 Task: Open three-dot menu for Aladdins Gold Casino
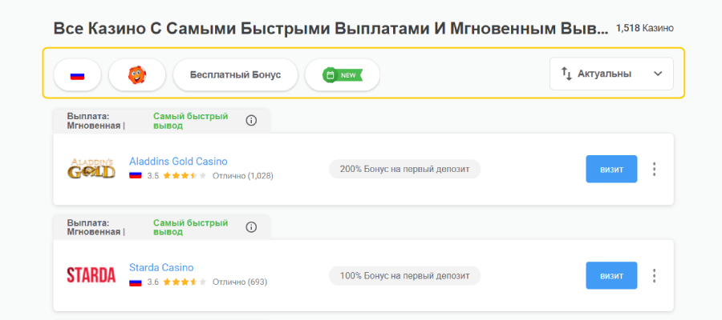(655, 169)
